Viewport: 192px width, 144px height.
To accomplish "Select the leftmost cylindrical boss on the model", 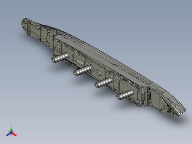I will point(60,58).
